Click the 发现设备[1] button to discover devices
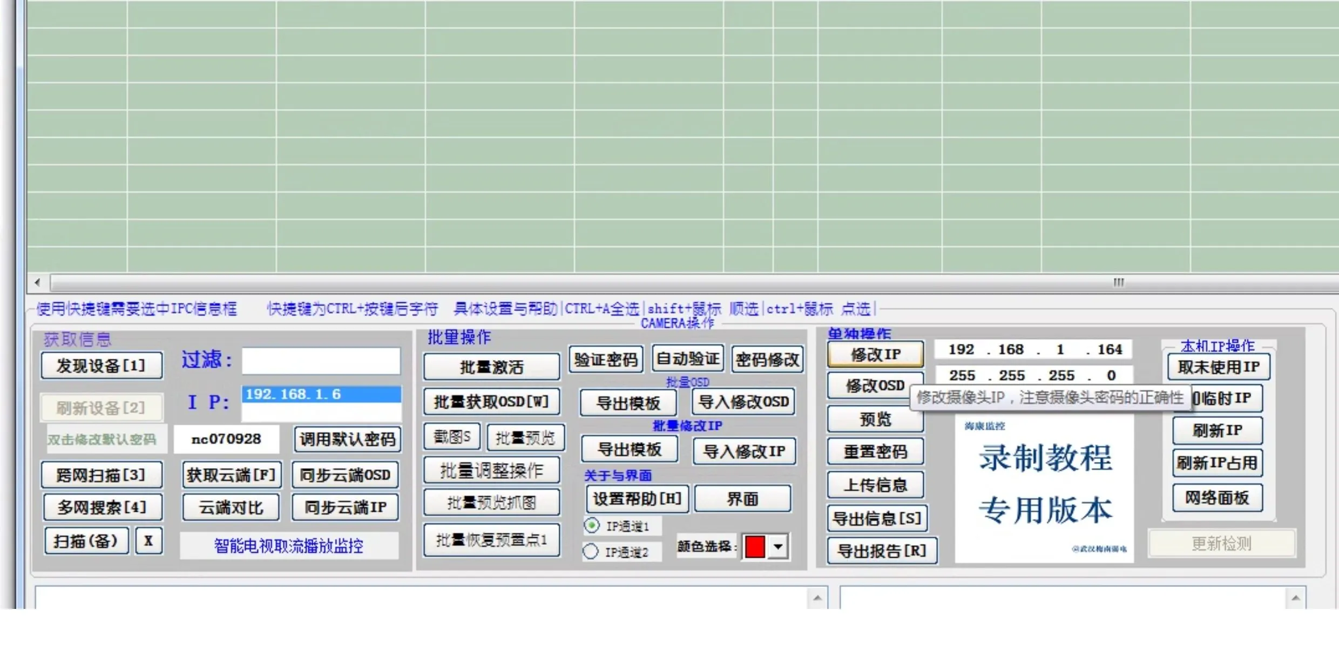The height and width of the screenshot is (650, 1339). [100, 365]
